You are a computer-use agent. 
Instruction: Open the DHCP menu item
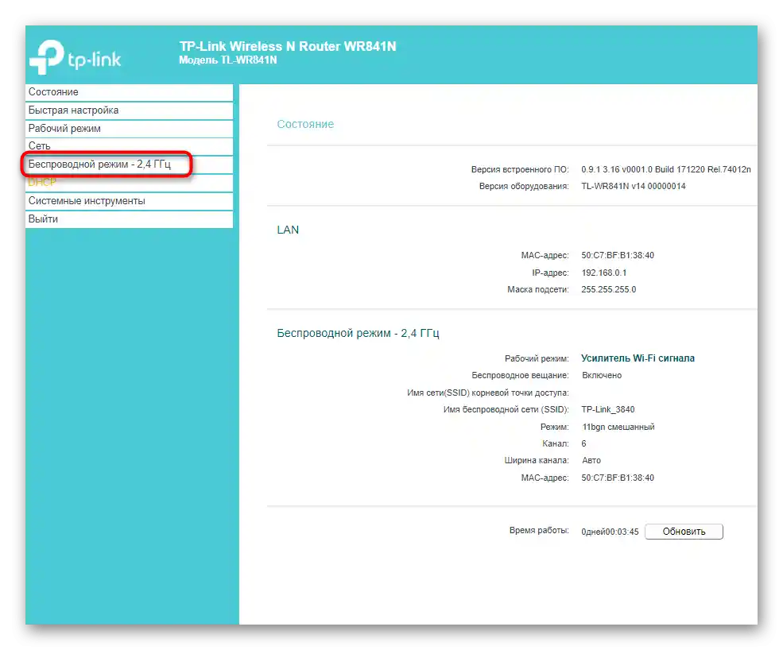[x=129, y=183]
